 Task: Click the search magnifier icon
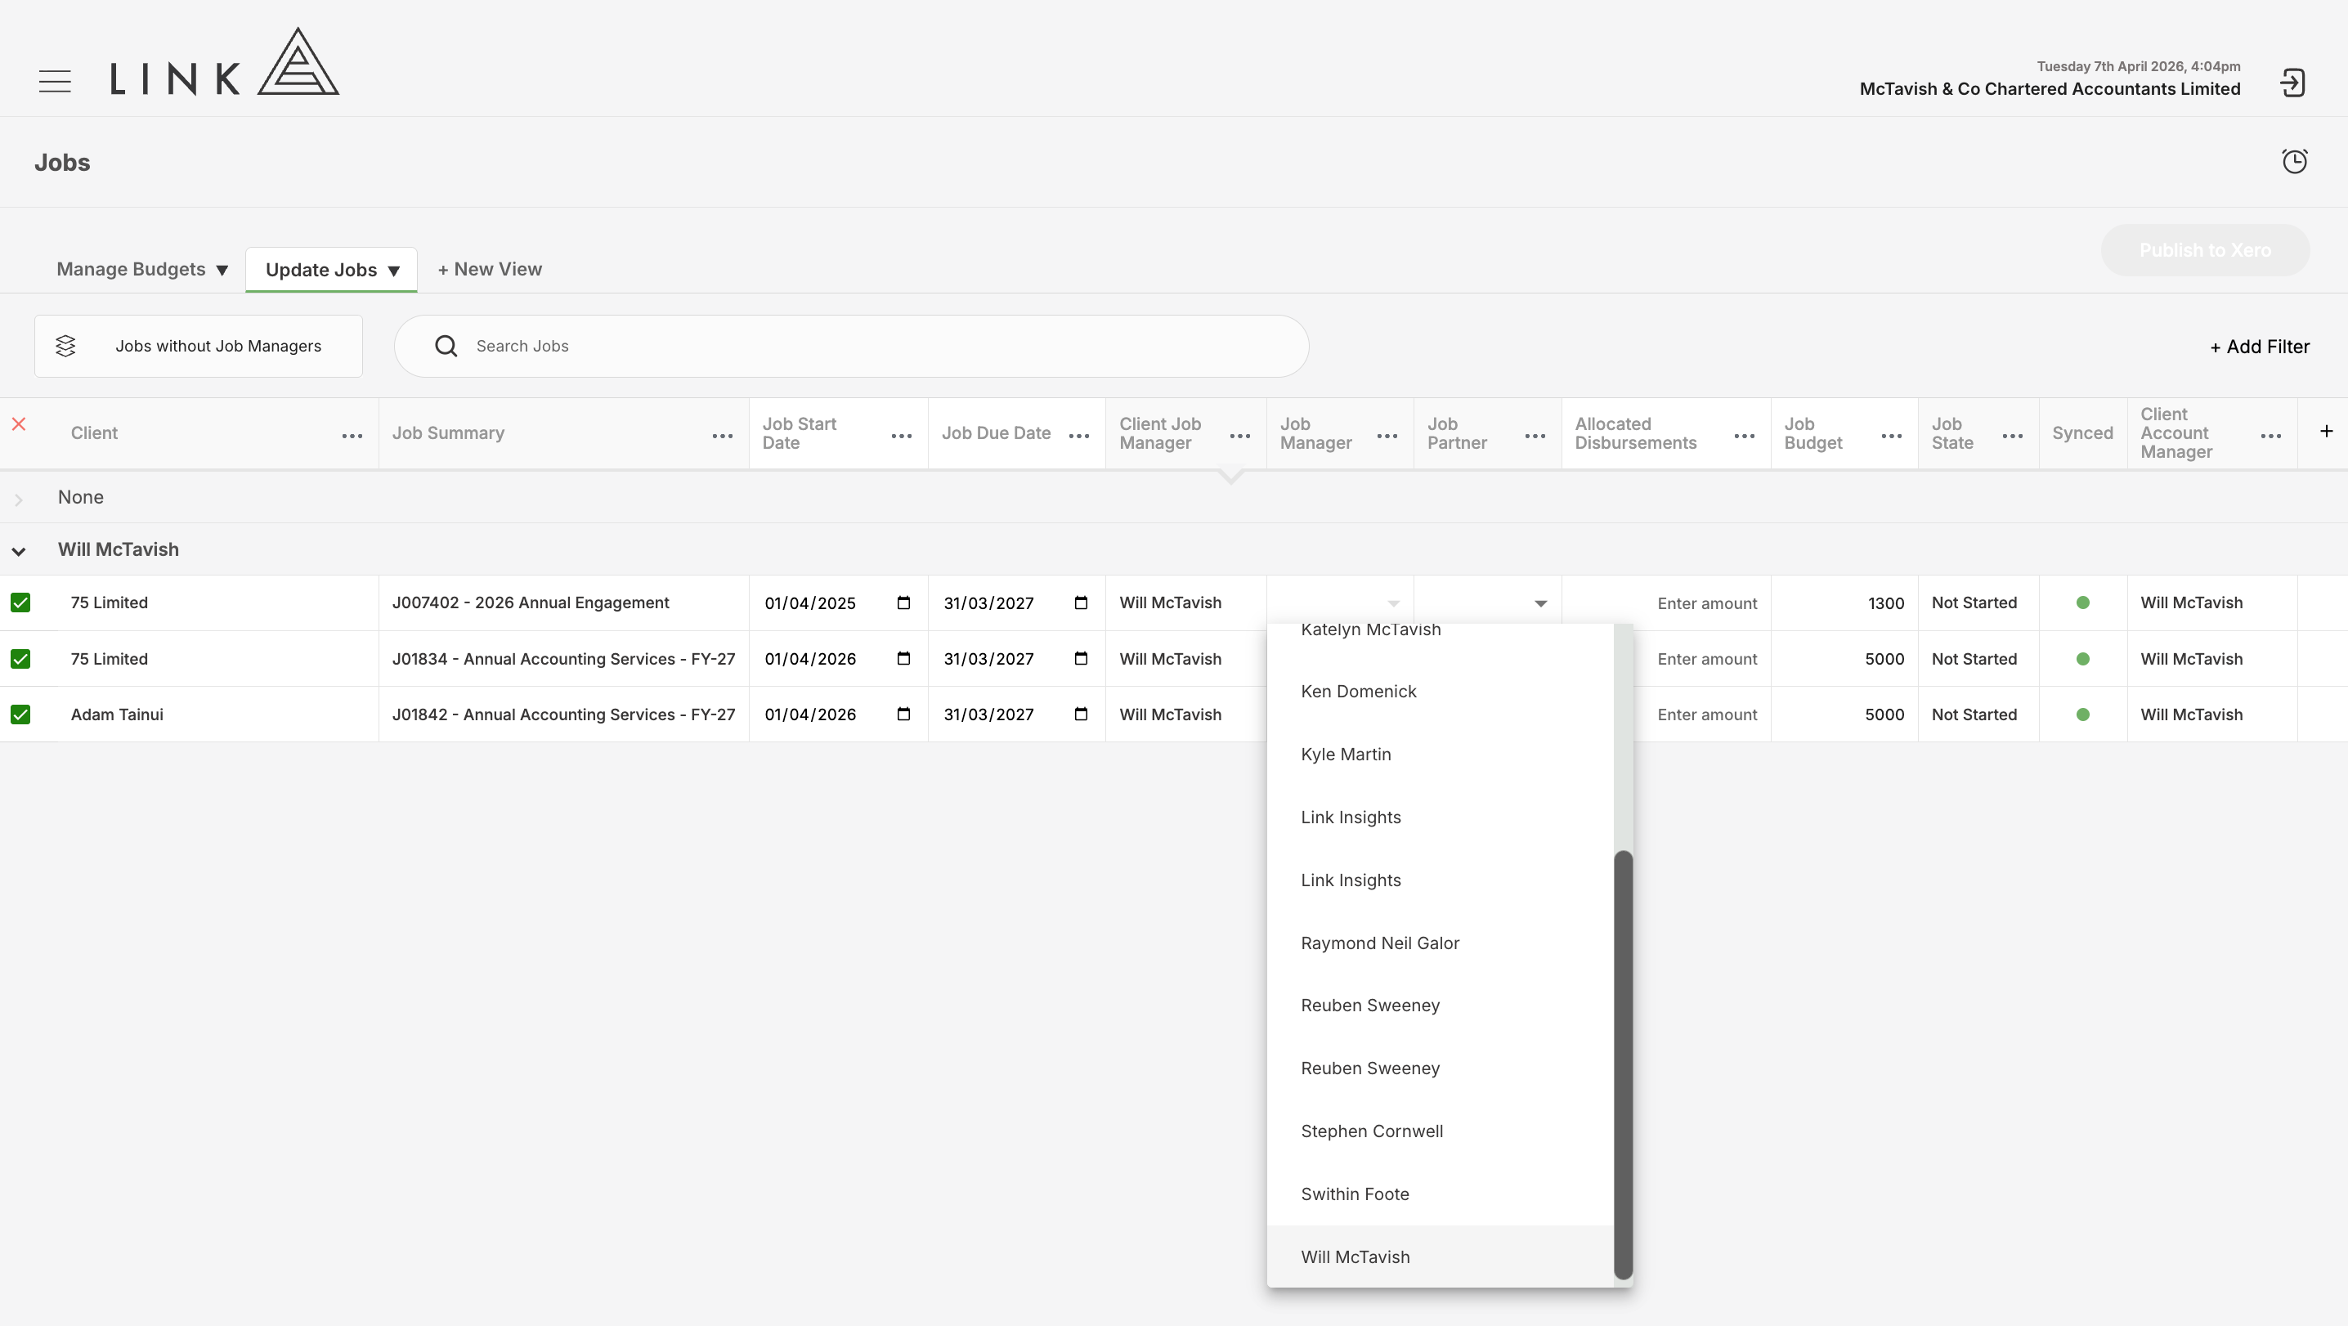[x=446, y=347]
